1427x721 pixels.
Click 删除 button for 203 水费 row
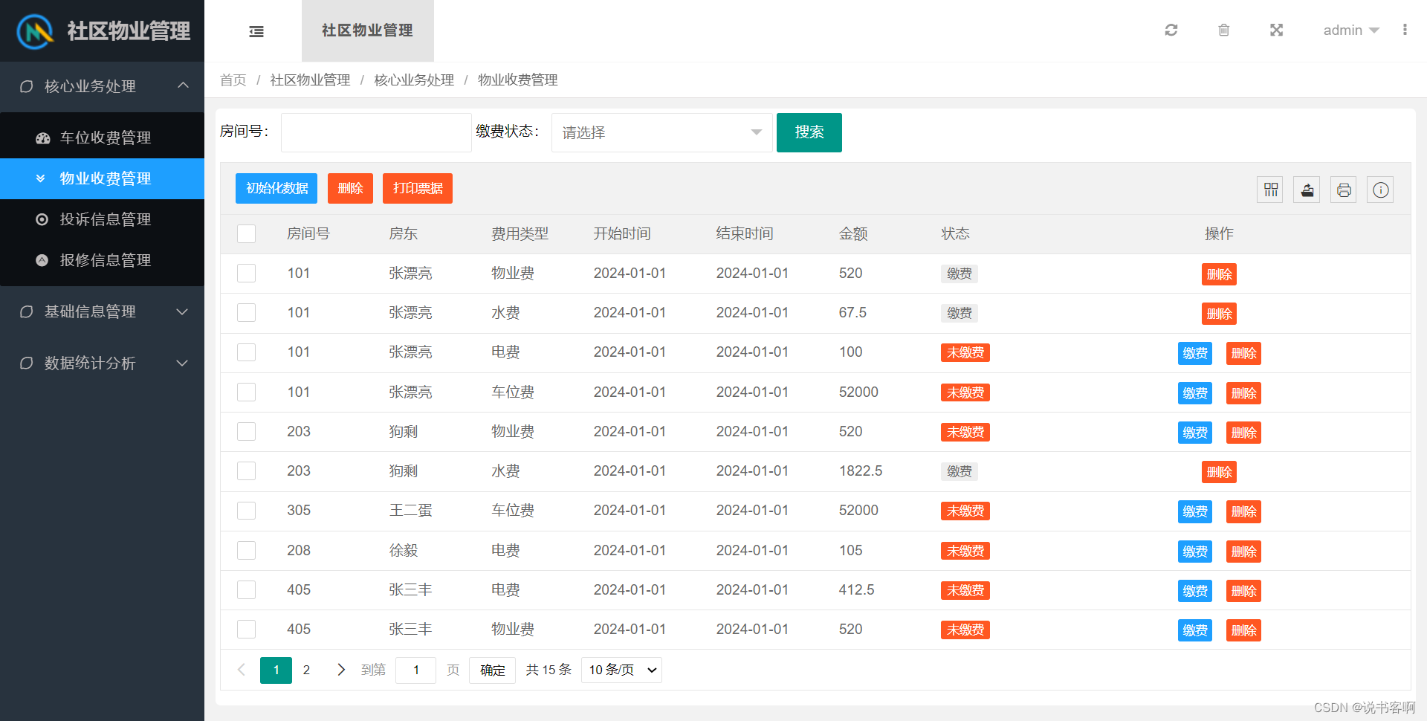1219,472
